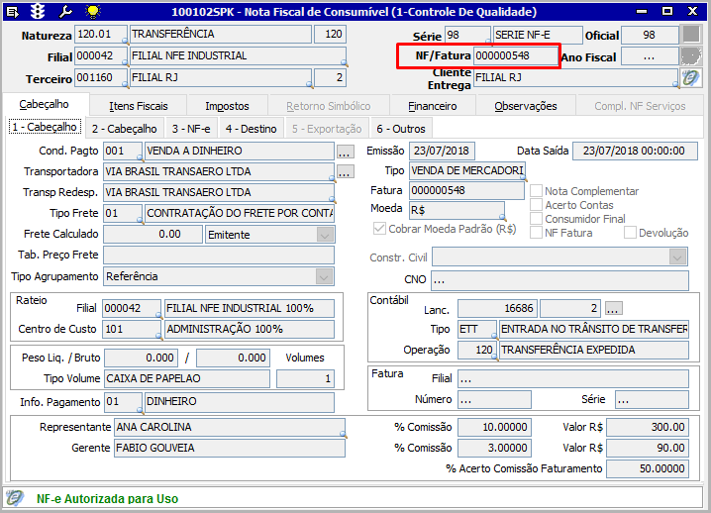Screen dimensions: 711x513
Task: Expand the Tipo Agrupamento Referência dropdown
Action: point(324,276)
